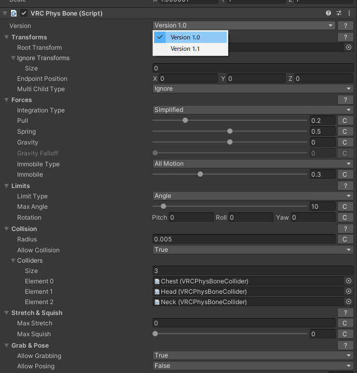Click the Collision section help button
This screenshot has width=357, height=373.
point(345,228)
